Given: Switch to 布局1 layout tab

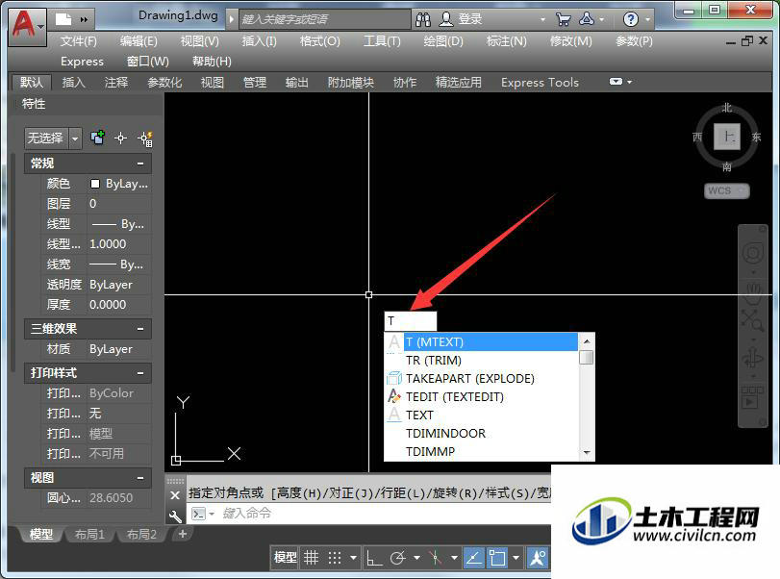Looking at the screenshot, I should click(x=89, y=534).
